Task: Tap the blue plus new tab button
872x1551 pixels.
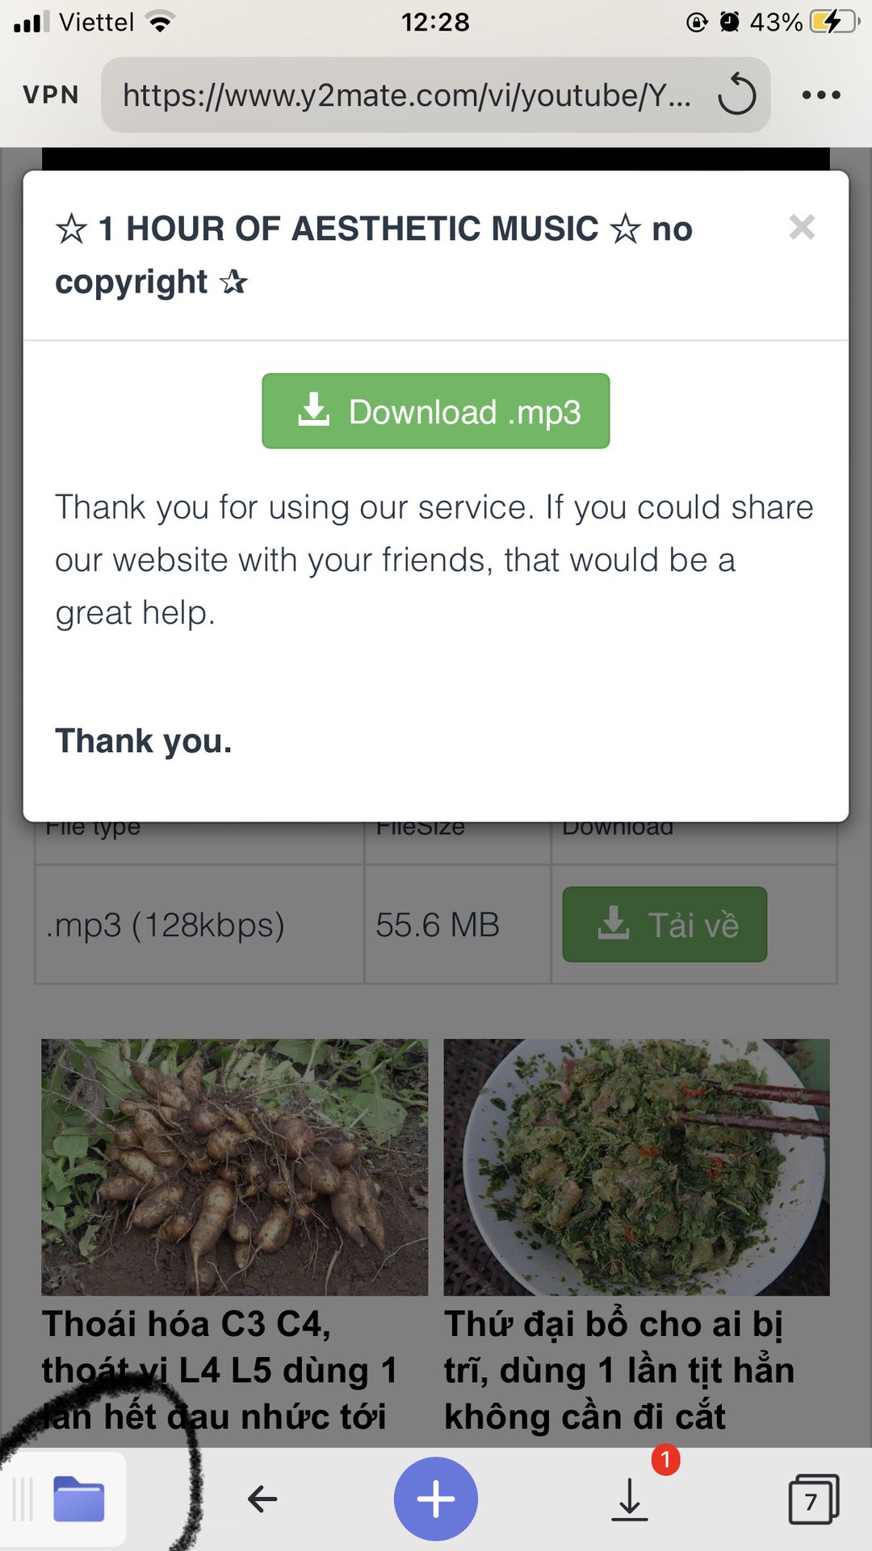Action: click(x=436, y=1498)
